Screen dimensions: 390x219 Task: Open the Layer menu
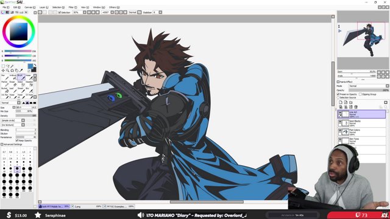click(44, 7)
